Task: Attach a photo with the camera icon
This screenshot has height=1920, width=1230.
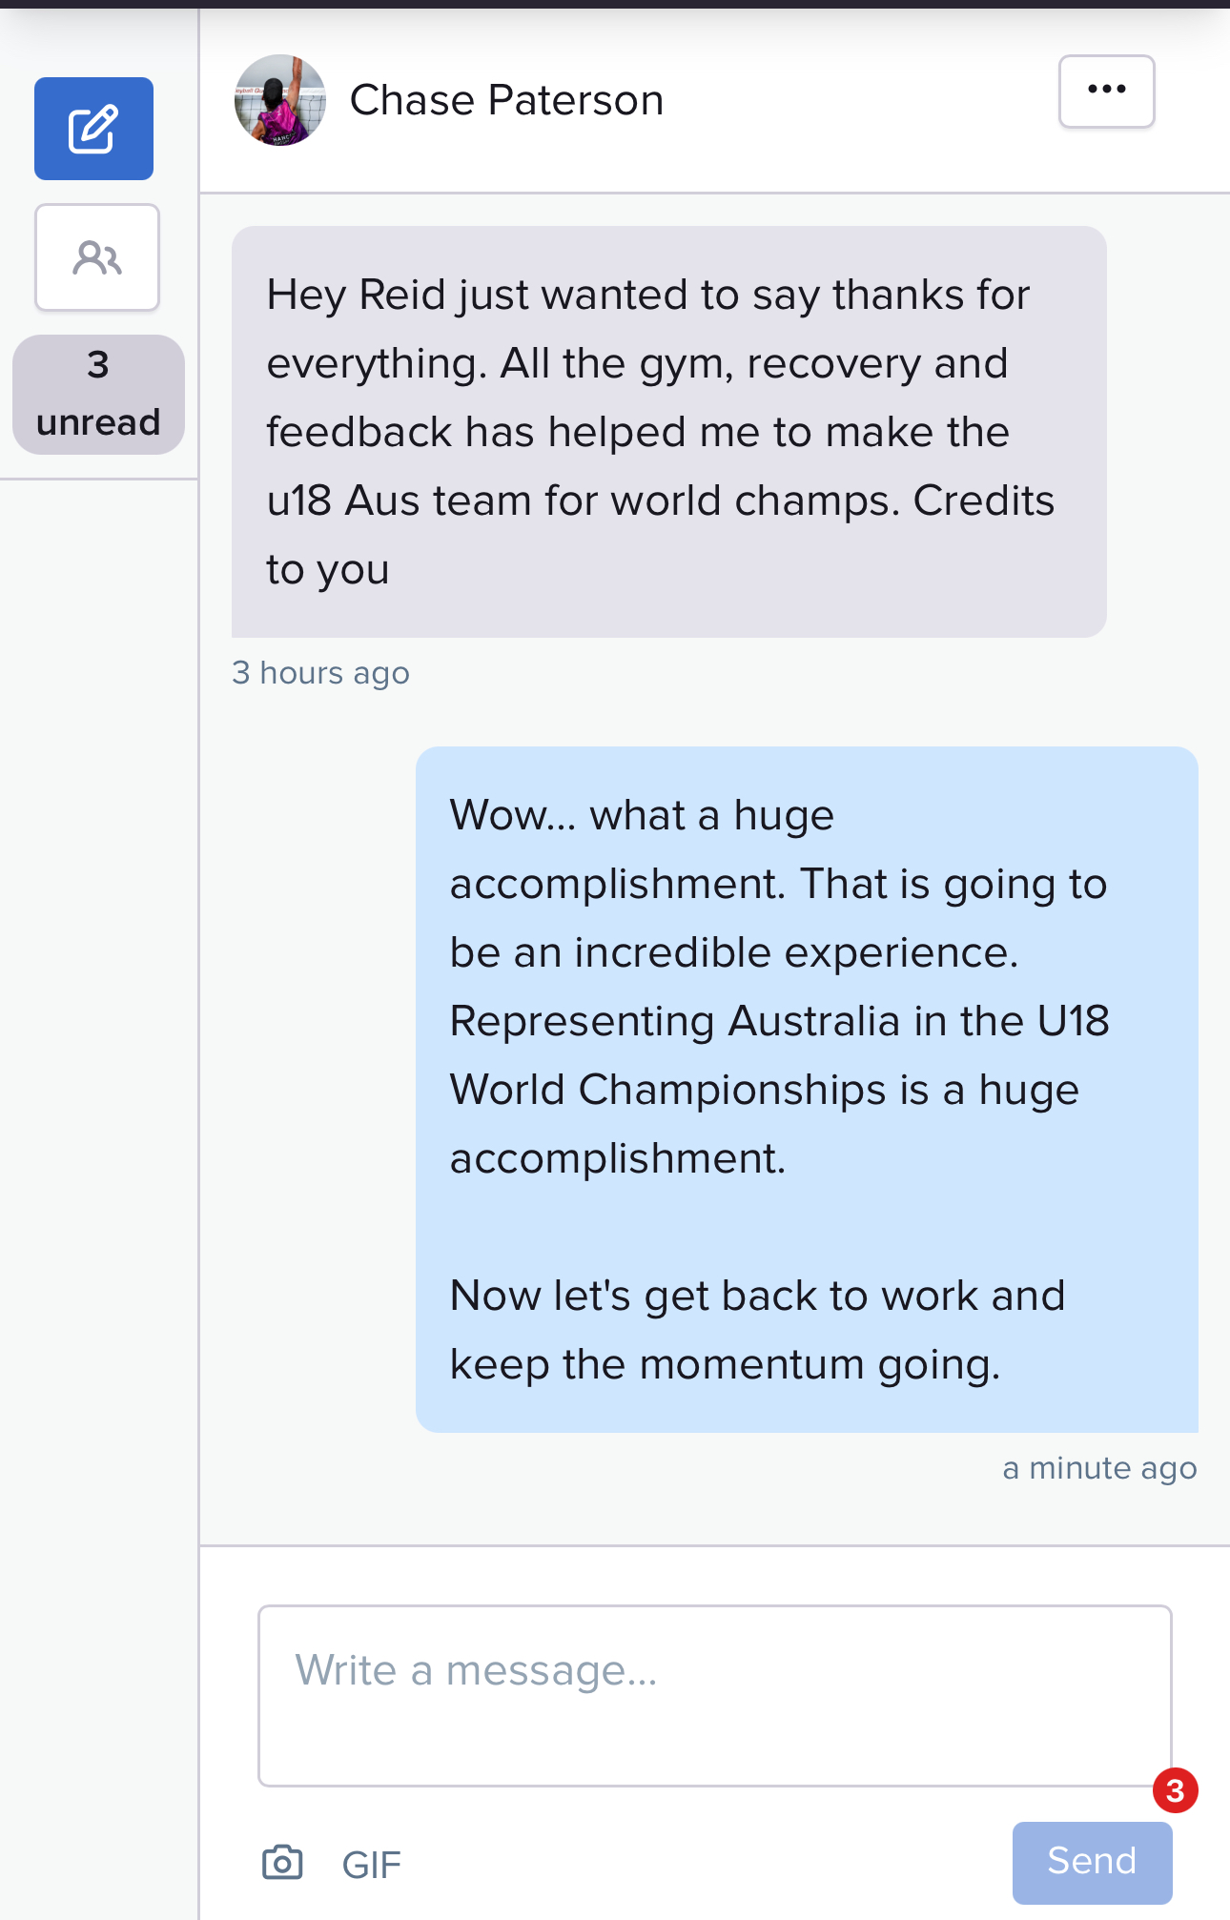Action: click(282, 1862)
